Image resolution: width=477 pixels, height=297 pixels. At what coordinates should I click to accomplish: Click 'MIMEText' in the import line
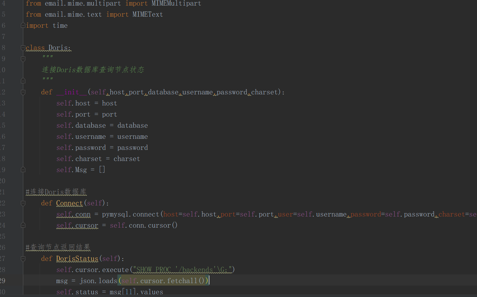(148, 14)
